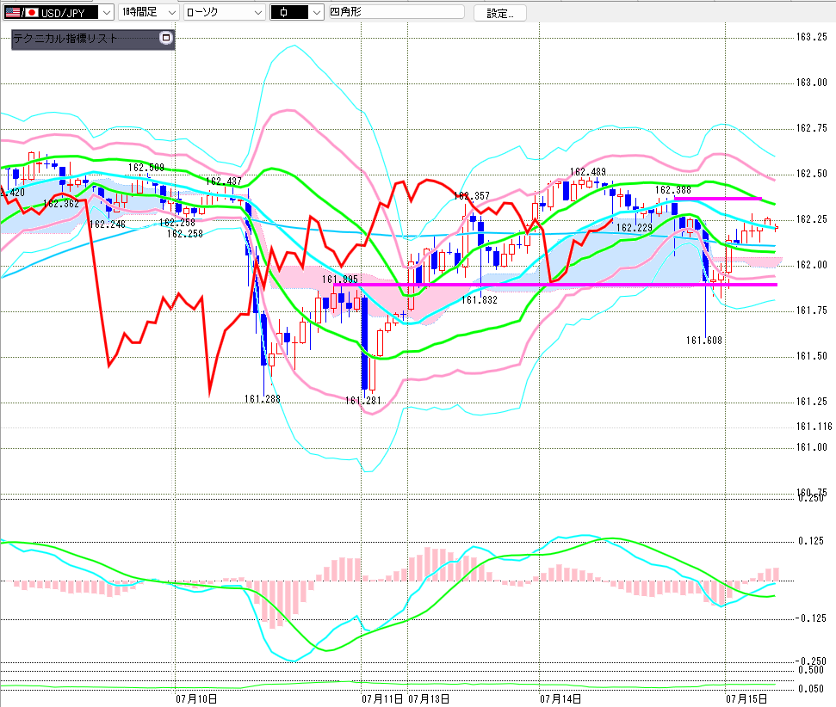Click the 162.509 price label

[146, 168]
